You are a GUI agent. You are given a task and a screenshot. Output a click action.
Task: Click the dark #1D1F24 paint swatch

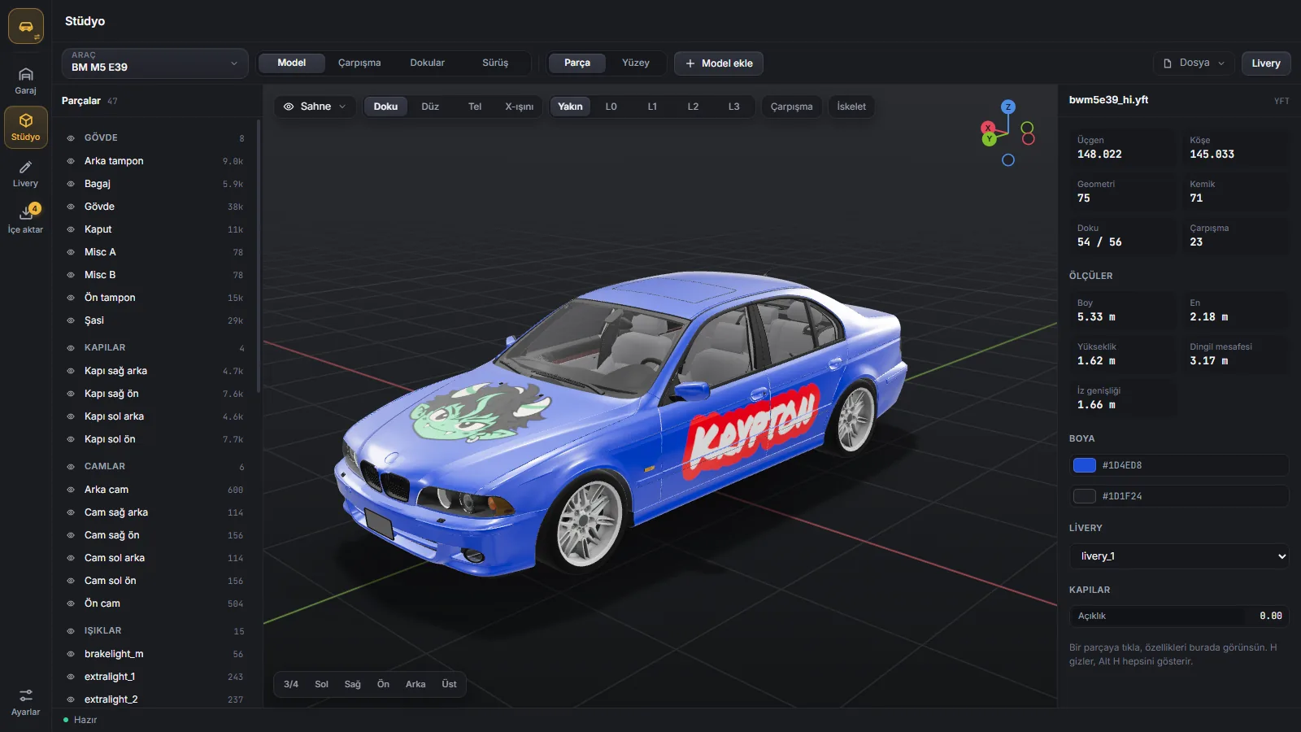1085,496
